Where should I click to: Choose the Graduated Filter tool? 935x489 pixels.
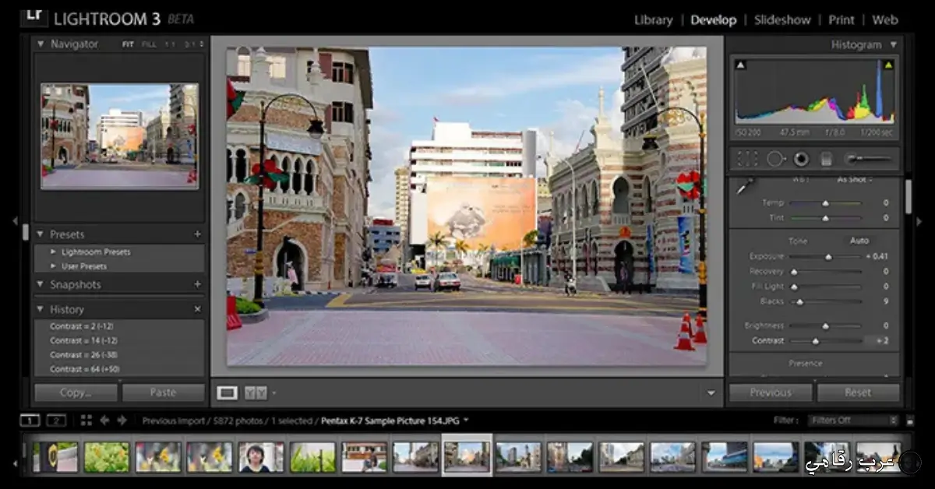(x=827, y=159)
